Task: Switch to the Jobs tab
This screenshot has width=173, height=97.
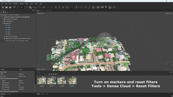Action: point(47,94)
